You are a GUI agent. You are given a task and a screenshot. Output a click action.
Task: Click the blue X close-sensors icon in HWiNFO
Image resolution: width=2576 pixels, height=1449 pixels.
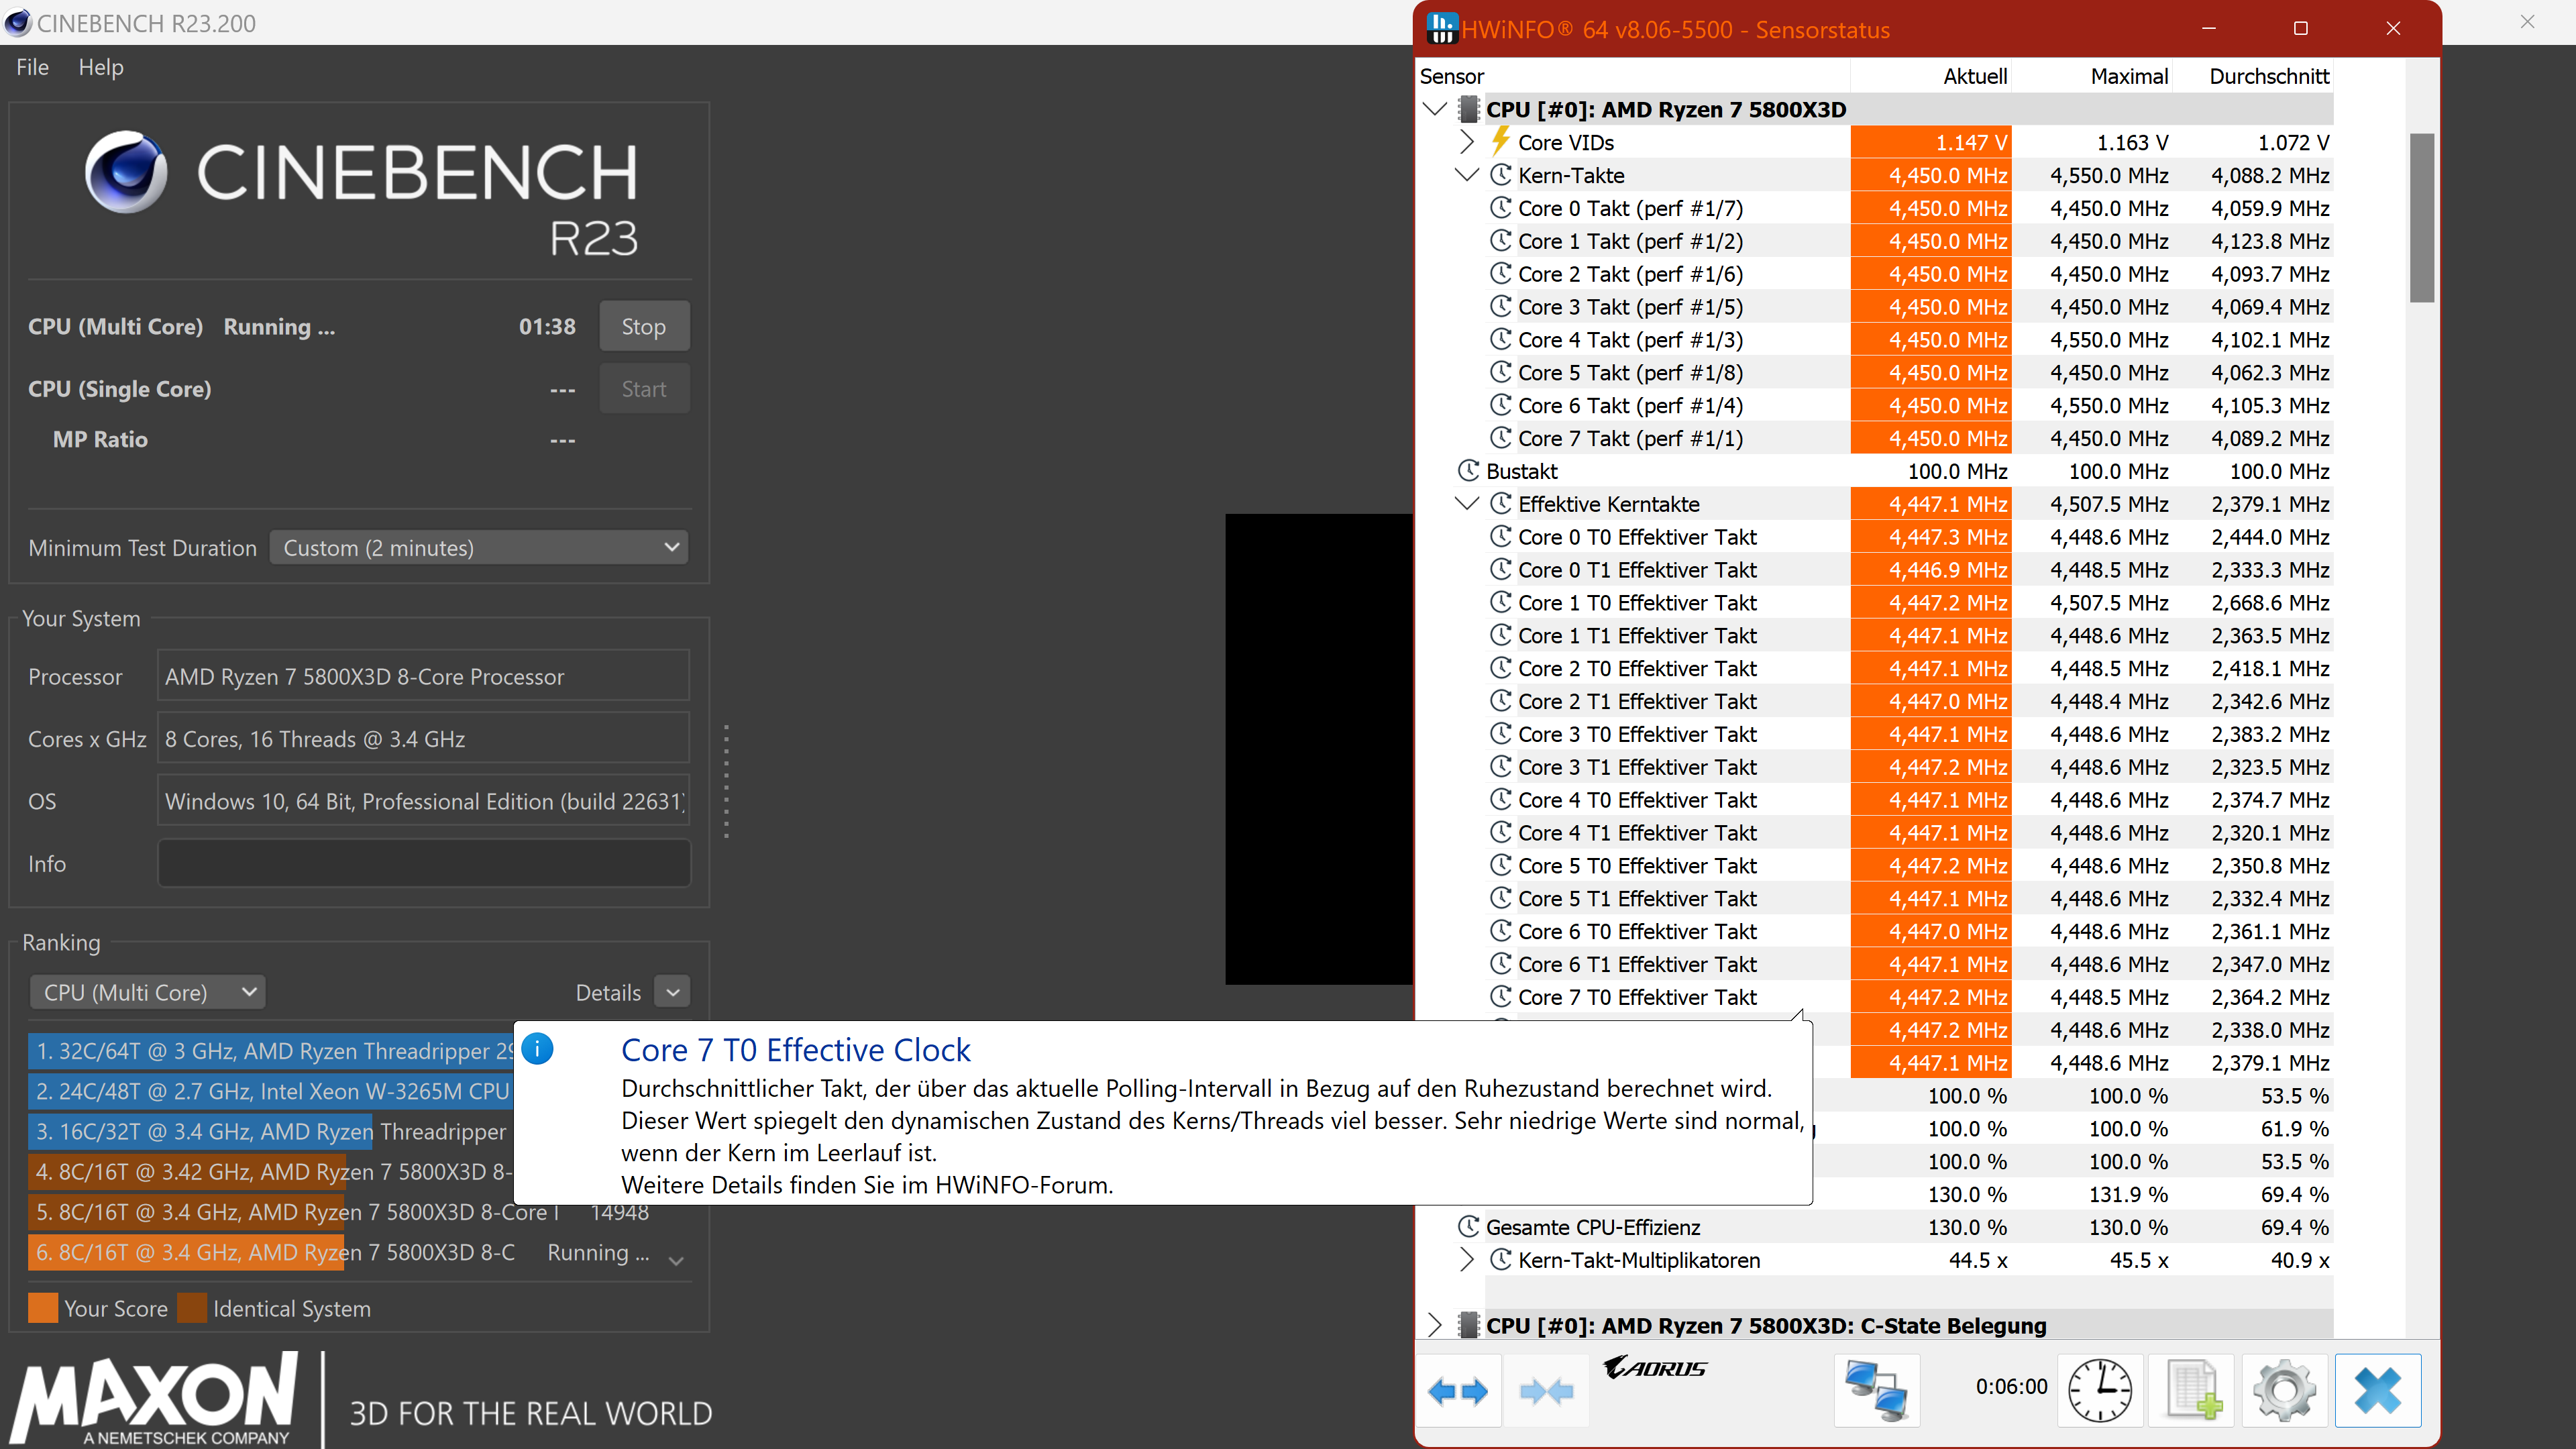[2378, 1390]
